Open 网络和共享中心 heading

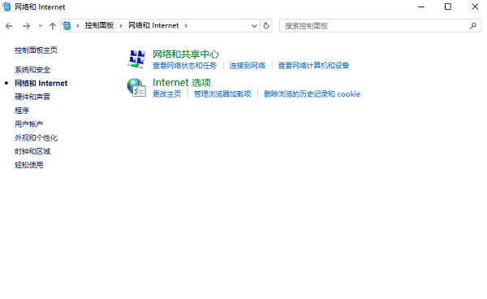pos(186,54)
